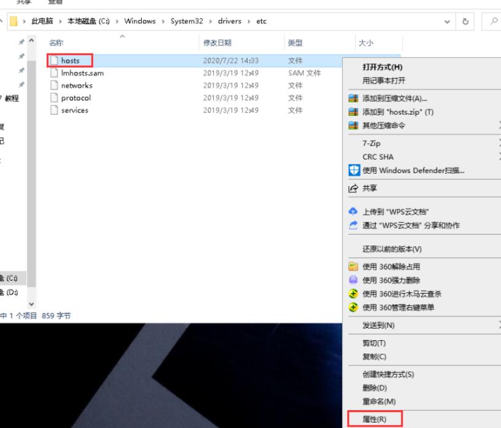Click the folder icon in the address bar
This screenshot has width=501, height=428.
pyautogui.click(x=14, y=21)
